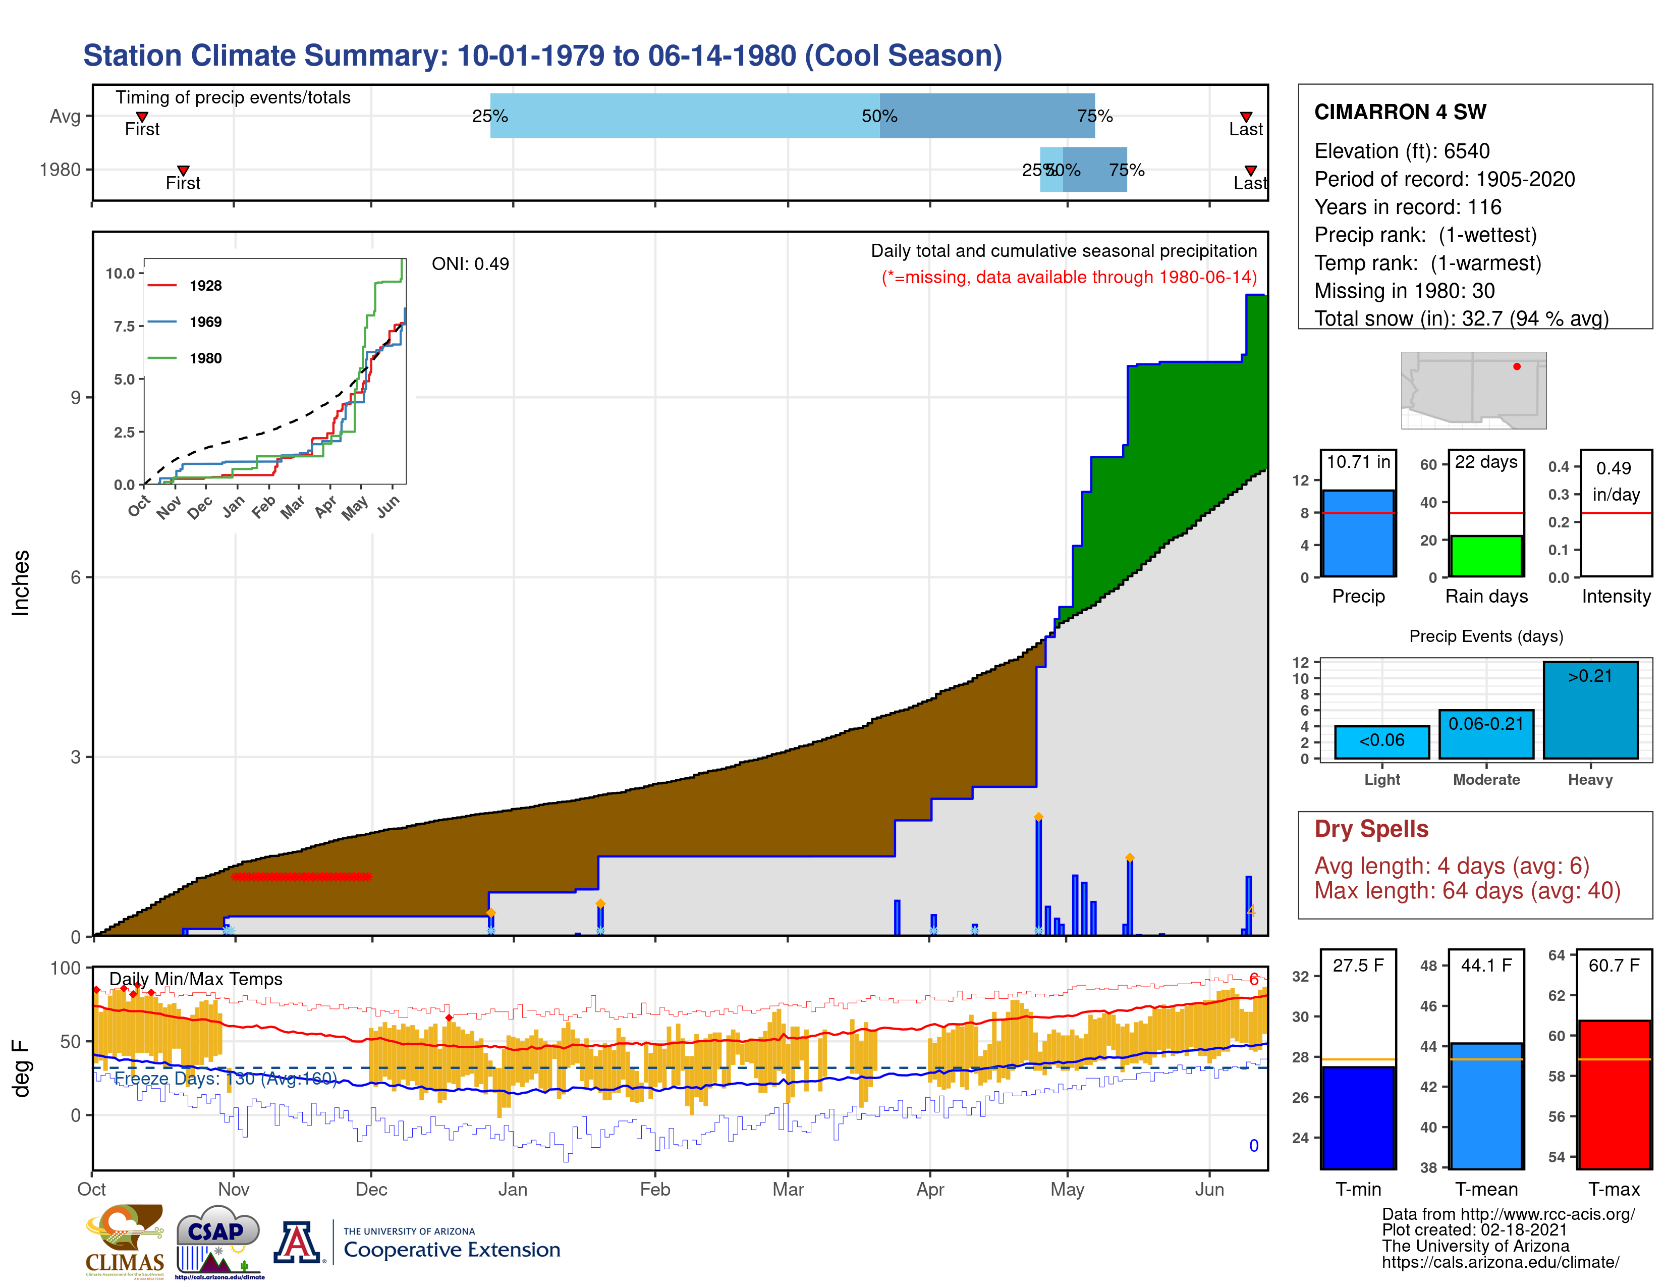Click the Moderate 0.06-0.21 events bar
This screenshot has height=1287, width=1665.
(1486, 734)
